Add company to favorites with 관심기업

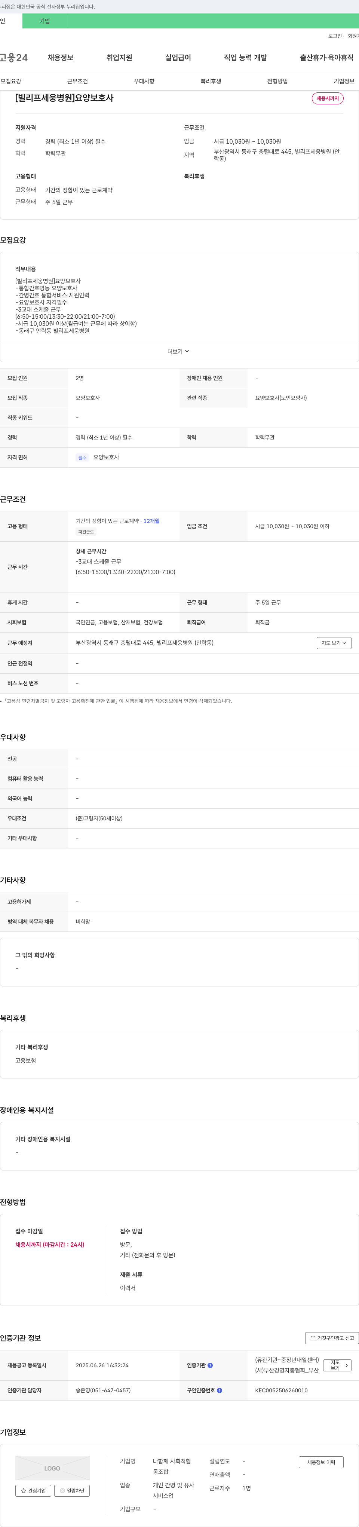click(33, 1490)
